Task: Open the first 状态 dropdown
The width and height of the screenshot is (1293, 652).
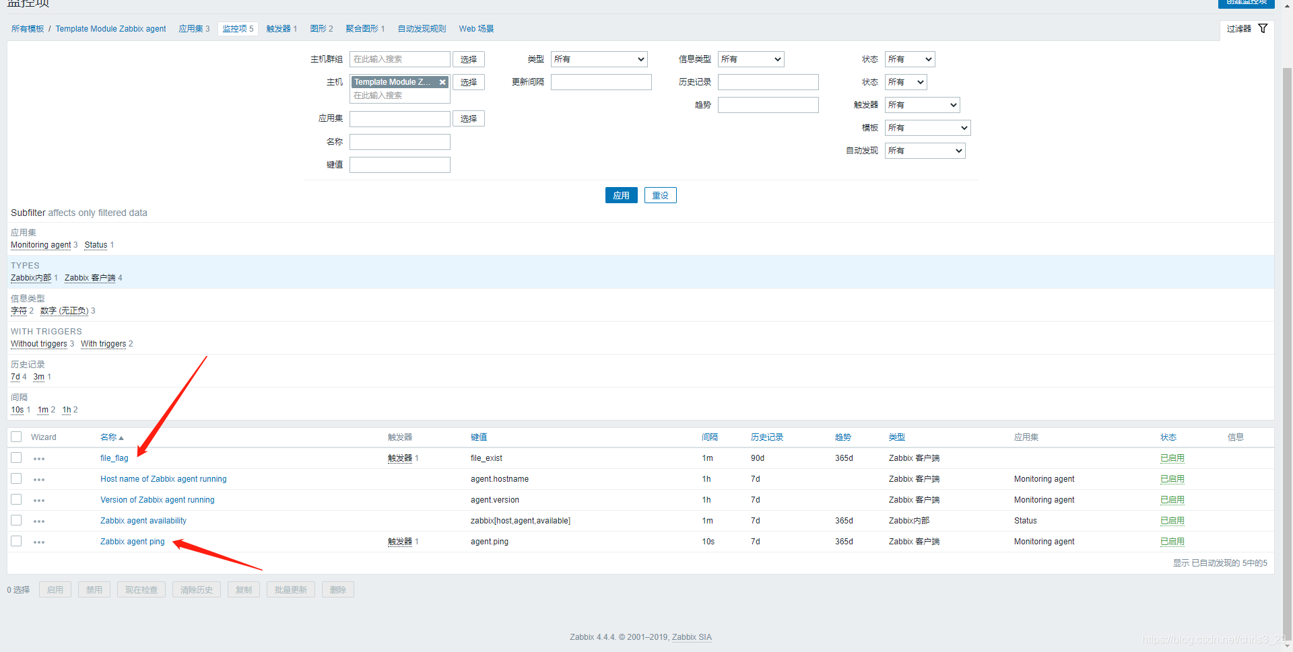Action: tap(910, 59)
